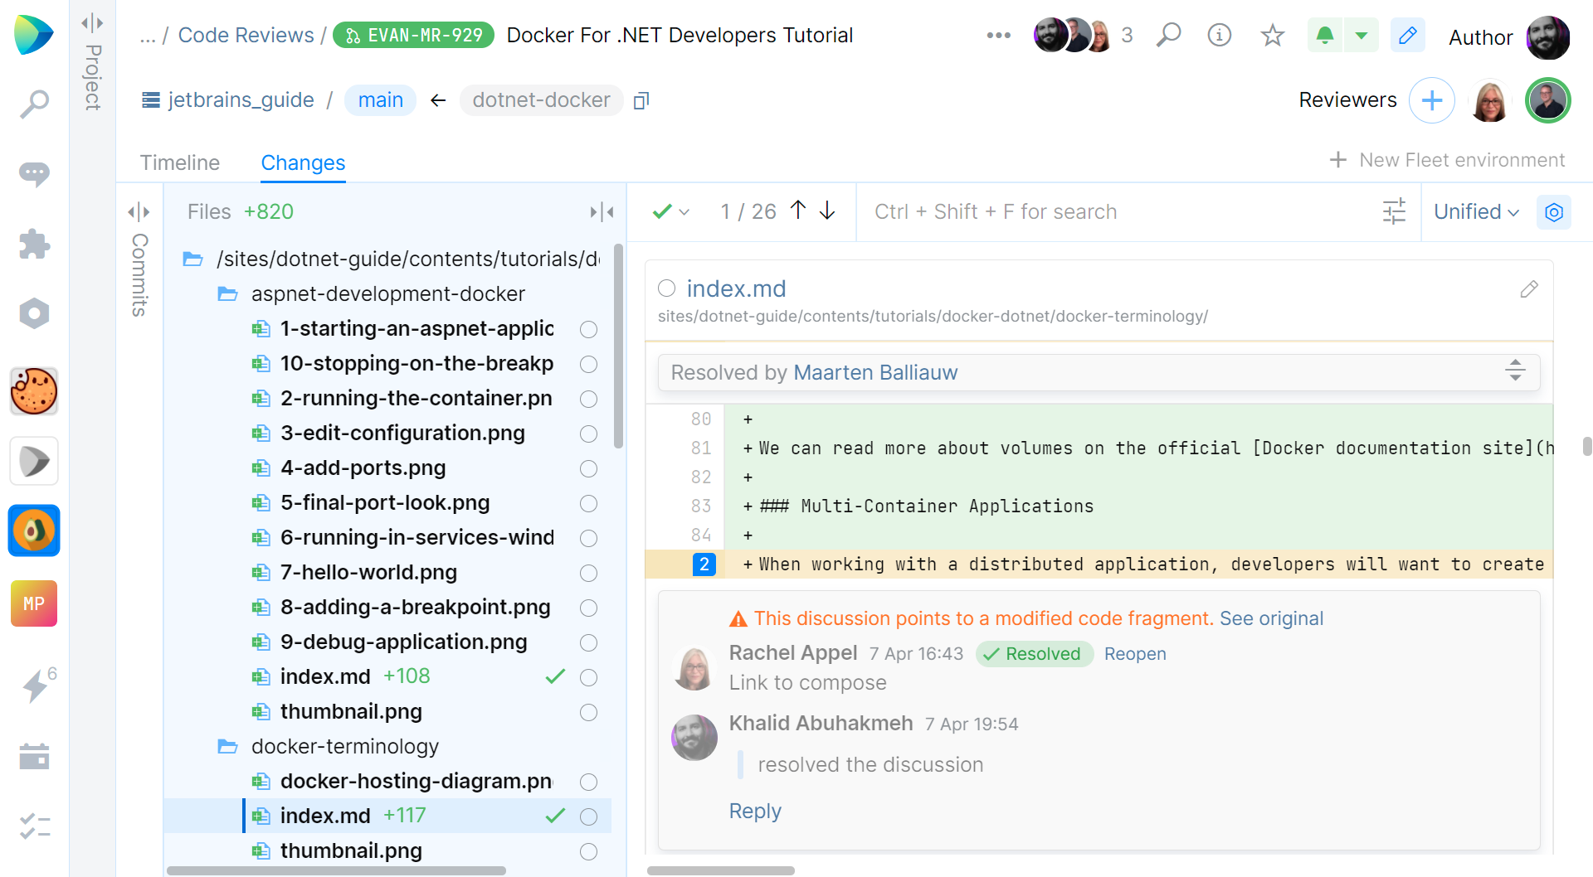Click the Author avatar
1593x877 pixels.
click(x=1547, y=37)
